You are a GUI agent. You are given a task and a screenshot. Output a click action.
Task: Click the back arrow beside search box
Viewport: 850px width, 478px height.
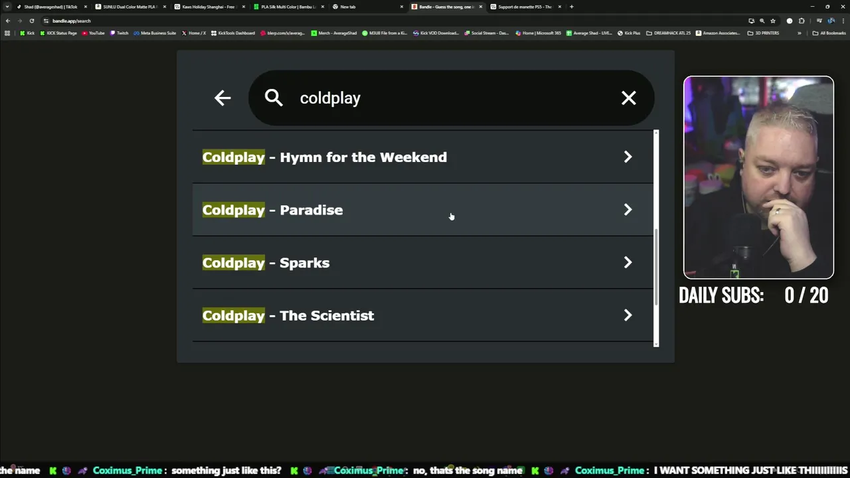[222, 98]
